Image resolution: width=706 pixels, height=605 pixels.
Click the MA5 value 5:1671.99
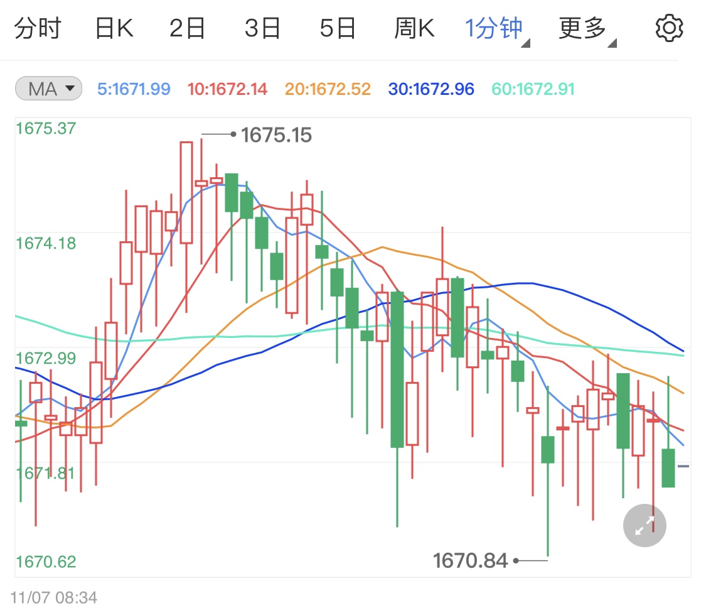click(134, 89)
